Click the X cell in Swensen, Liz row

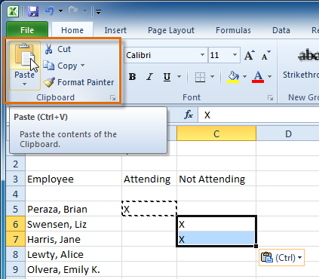point(216,224)
